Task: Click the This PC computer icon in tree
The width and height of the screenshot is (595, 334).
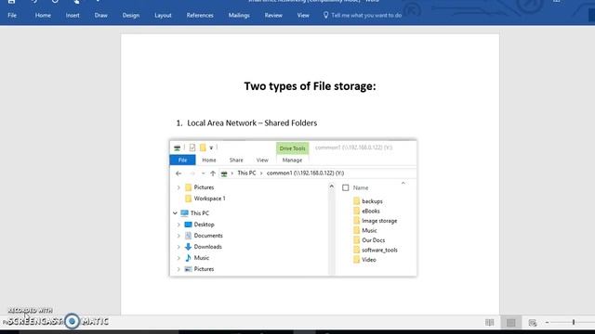Action: (184, 213)
